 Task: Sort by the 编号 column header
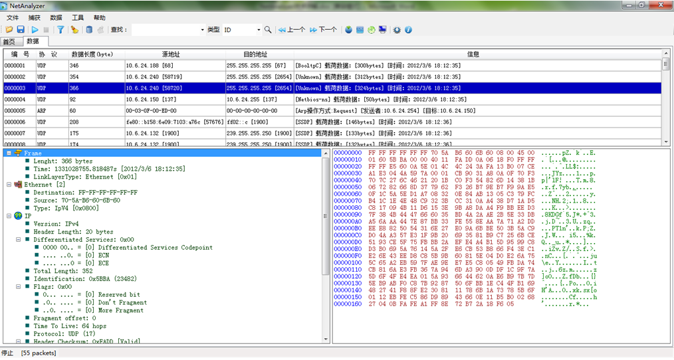tap(20, 54)
